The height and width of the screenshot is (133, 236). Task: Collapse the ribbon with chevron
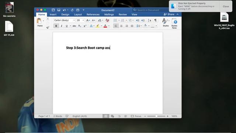point(178,14)
